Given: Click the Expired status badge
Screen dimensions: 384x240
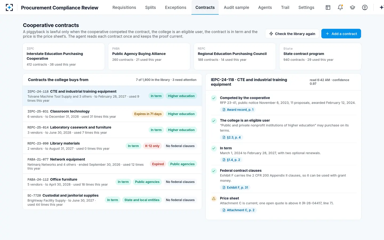Looking at the screenshot, I should (158, 164).
